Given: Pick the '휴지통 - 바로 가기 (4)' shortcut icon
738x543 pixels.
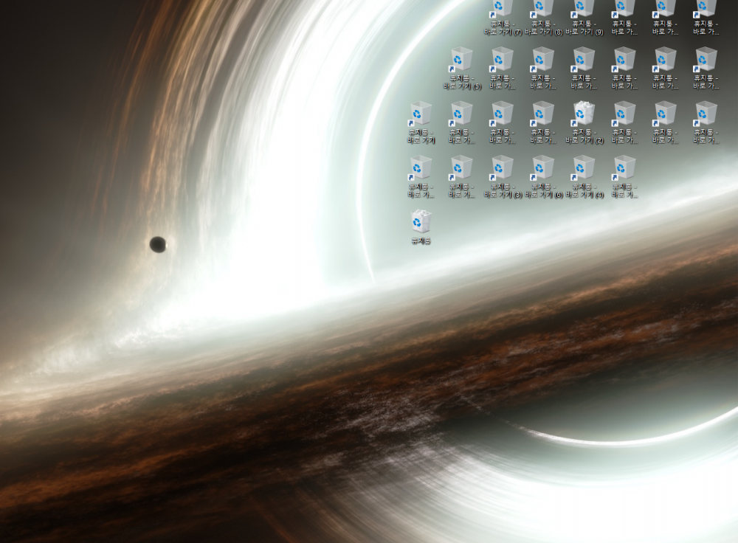Looking at the screenshot, I should 584,177.
